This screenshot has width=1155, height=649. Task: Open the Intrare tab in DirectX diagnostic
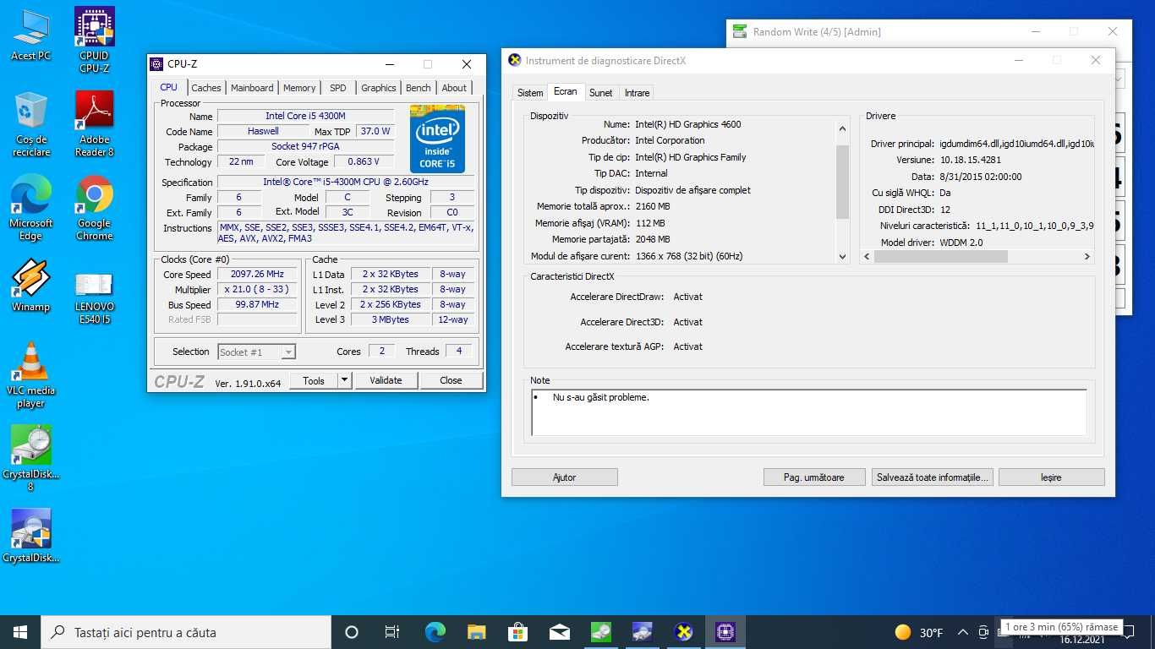tap(638, 93)
